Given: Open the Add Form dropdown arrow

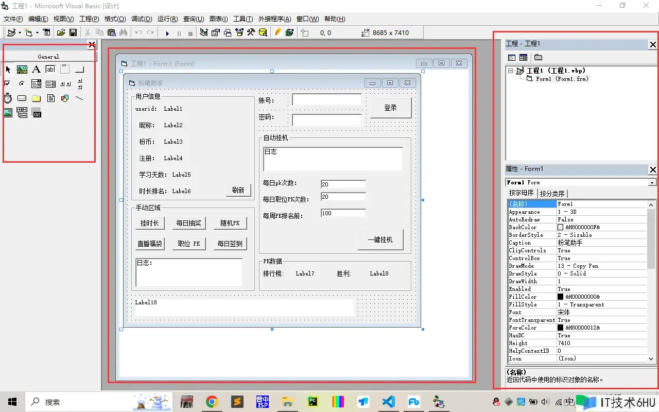Looking at the screenshot, I should (x=37, y=32).
